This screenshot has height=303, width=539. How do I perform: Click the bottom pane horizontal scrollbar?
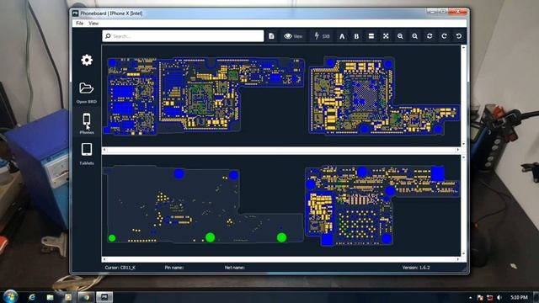[x=281, y=259]
